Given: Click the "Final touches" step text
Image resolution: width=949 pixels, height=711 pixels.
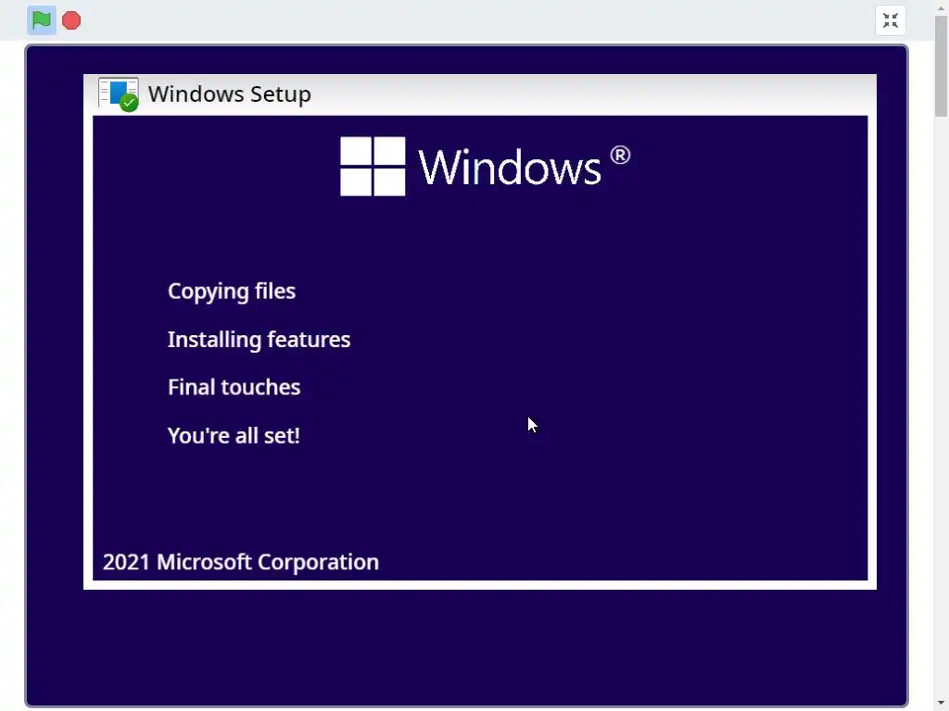Looking at the screenshot, I should tap(234, 387).
